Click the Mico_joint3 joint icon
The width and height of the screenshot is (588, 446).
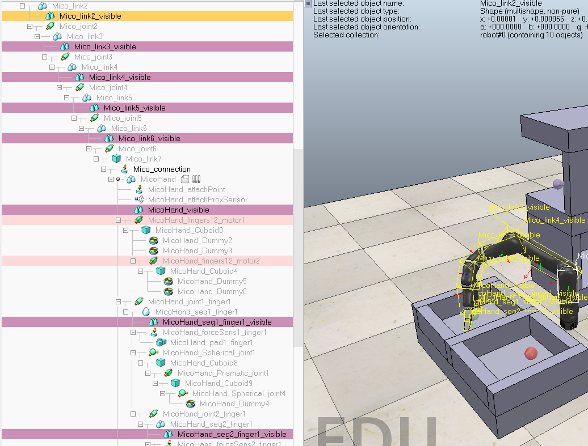click(x=64, y=57)
